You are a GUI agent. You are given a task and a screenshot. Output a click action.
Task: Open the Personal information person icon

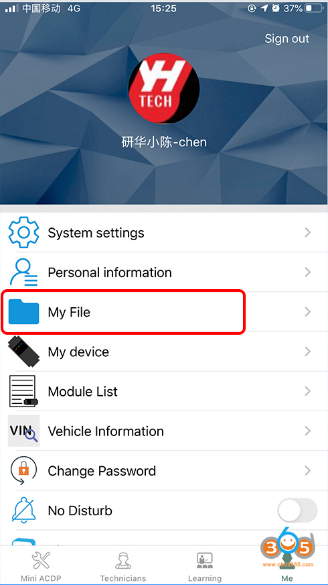[23, 272]
